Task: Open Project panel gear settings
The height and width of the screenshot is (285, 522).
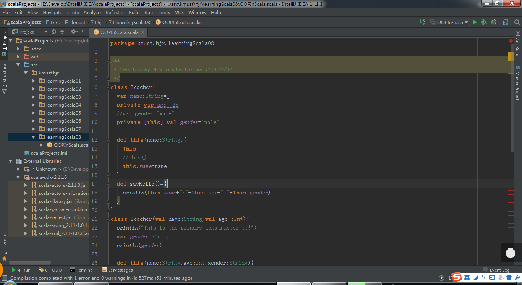Action: (x=75, y=32)
